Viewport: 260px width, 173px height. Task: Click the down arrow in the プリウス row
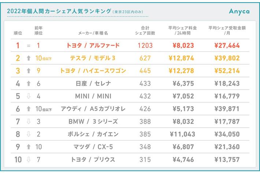pos(29,159)
